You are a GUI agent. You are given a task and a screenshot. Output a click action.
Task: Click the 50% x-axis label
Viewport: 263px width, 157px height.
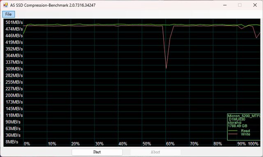coord(147,144)
